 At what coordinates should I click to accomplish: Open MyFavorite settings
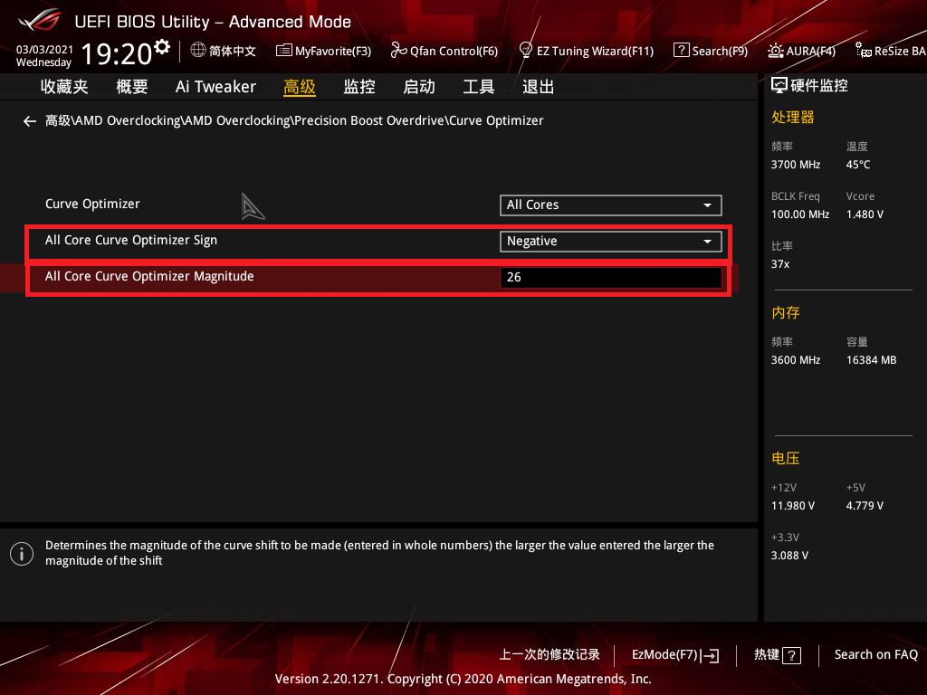coord(323,51)
